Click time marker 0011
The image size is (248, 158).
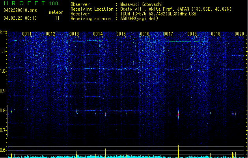[x=27, y=34]
